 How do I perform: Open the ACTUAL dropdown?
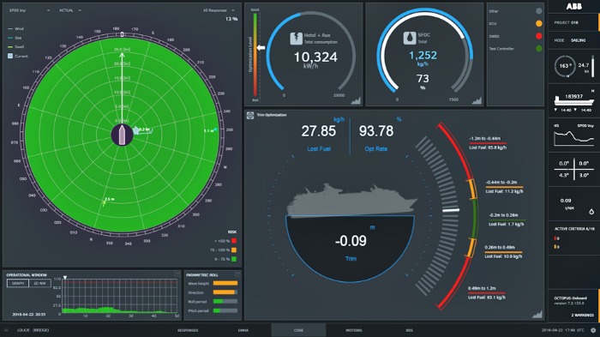pos(70,10)
